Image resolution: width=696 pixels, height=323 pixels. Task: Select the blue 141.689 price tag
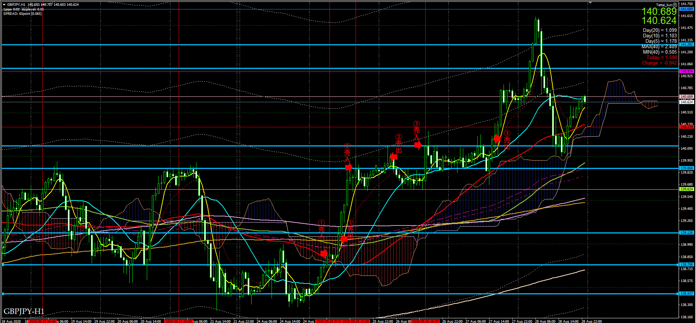(x=687, y=9)
